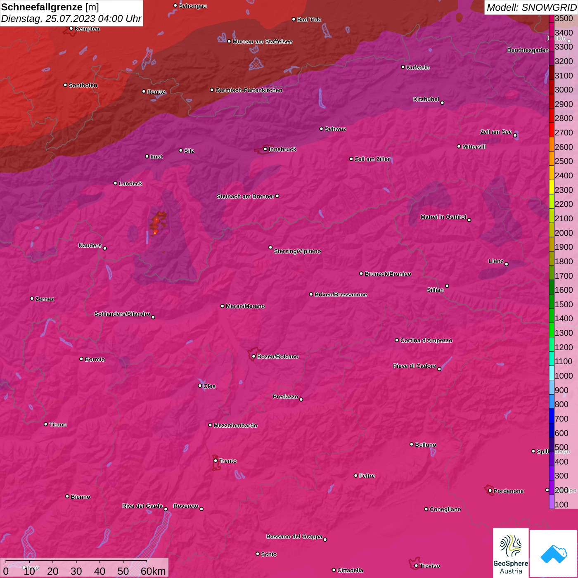
Task: Select the Cittadella town label
Action: tap(351, 570)
